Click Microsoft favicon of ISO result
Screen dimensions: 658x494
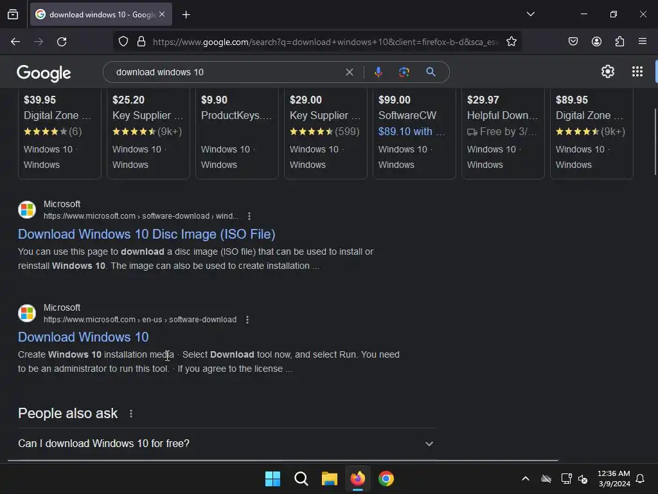point(27,210)
